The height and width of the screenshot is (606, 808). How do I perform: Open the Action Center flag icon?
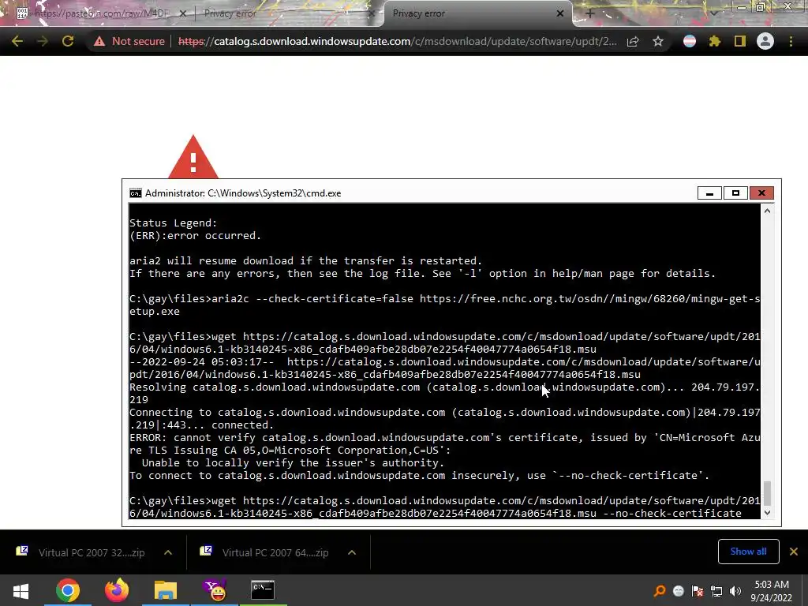click(698, 591)
